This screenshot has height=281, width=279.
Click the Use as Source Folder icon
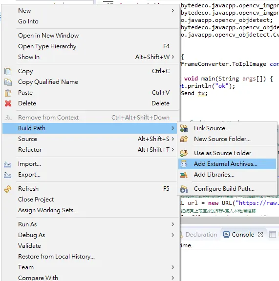[184, 153]
